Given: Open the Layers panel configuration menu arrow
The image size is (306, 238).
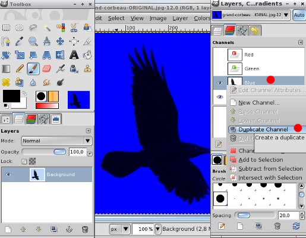Looking at the screenshot, I should tap(89, 131).
